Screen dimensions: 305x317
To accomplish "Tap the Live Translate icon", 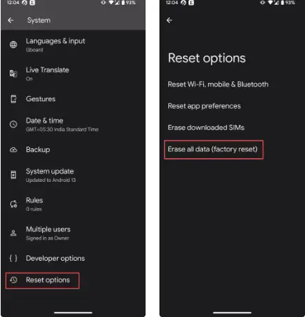I will [x=13, y=74].
